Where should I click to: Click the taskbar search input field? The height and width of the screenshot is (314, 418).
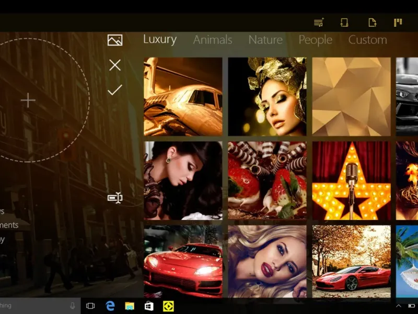40,306
